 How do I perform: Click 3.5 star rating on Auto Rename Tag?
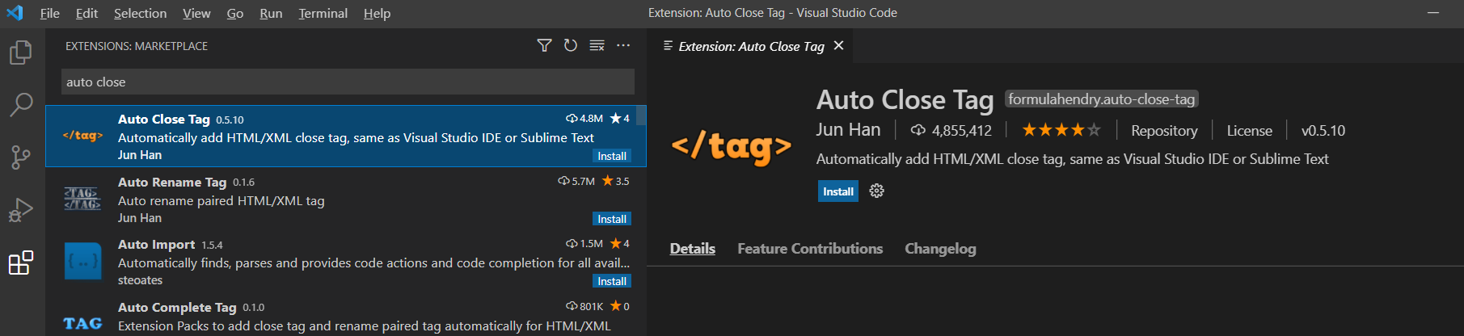point(616,181)
